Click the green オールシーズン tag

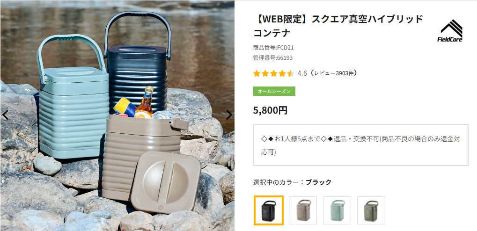274,91
